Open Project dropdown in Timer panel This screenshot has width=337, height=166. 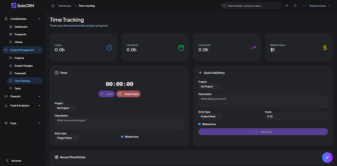tap(65, 108)
